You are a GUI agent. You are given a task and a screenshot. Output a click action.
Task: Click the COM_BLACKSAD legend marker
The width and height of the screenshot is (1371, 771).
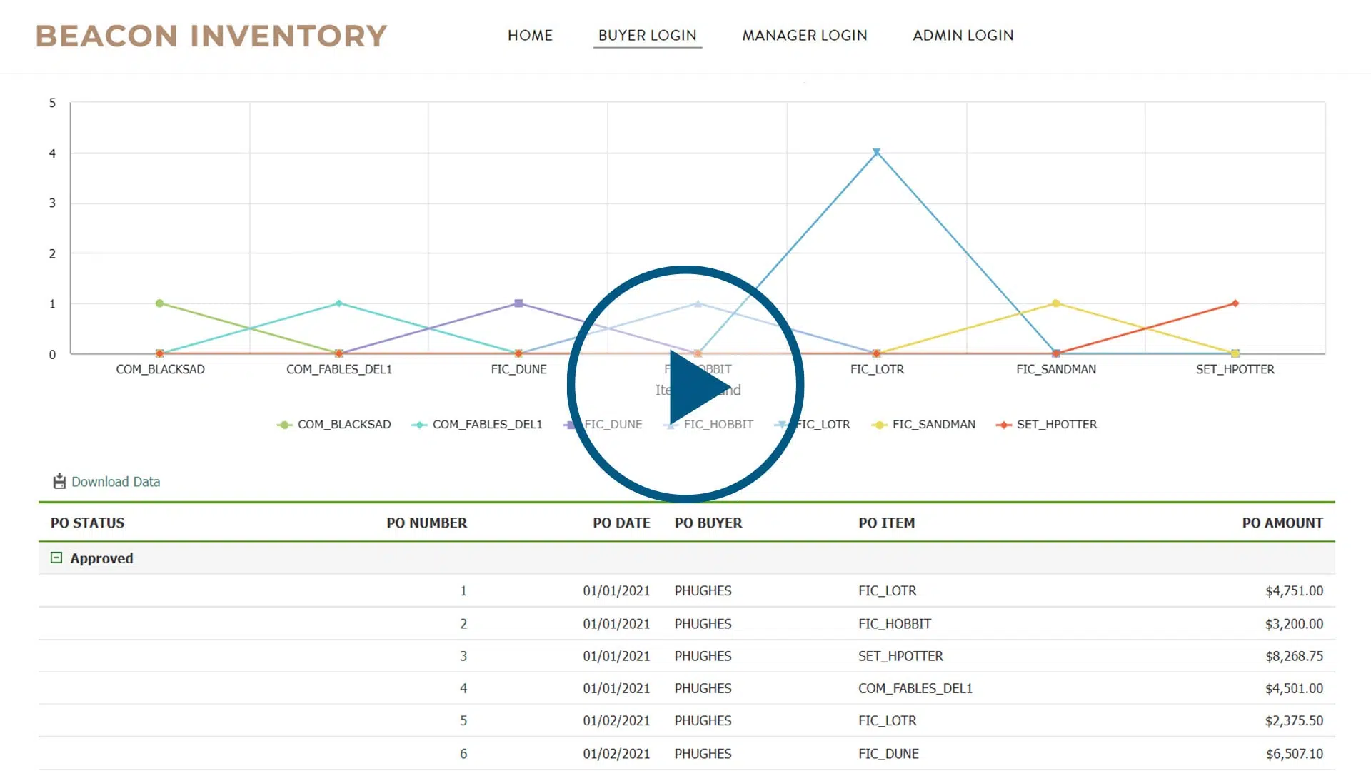tap(285, 424)
